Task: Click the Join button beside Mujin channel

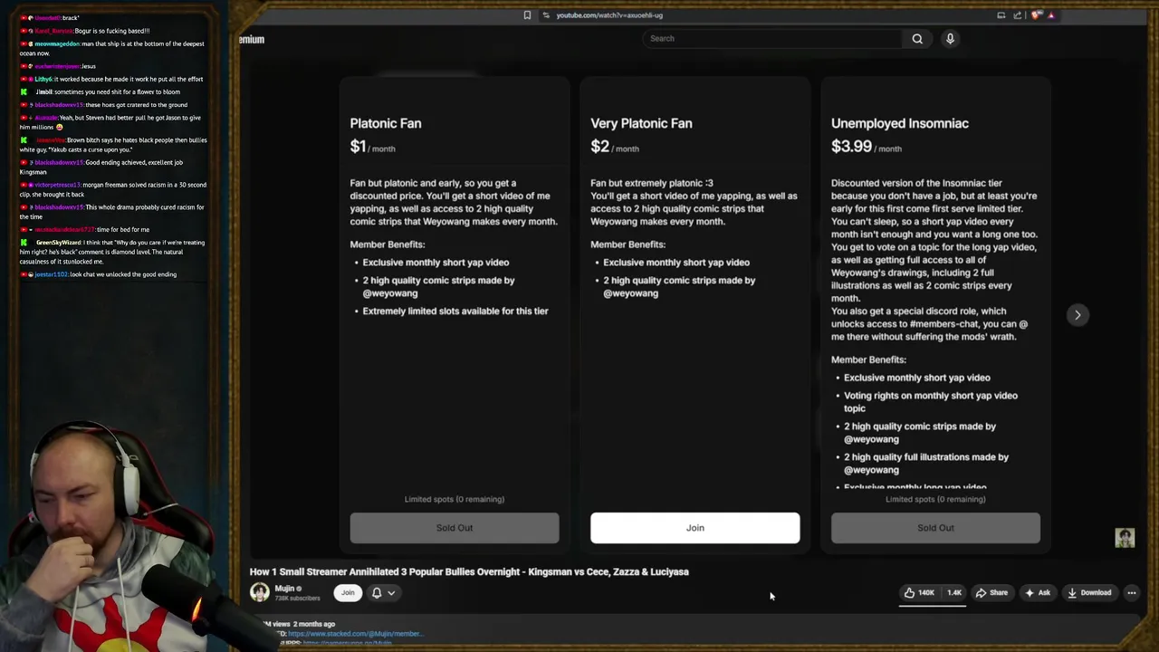Action: click(348, 592)
